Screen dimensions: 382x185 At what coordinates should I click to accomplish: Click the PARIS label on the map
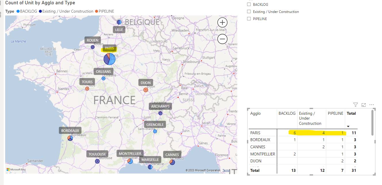tap(109, 48)
